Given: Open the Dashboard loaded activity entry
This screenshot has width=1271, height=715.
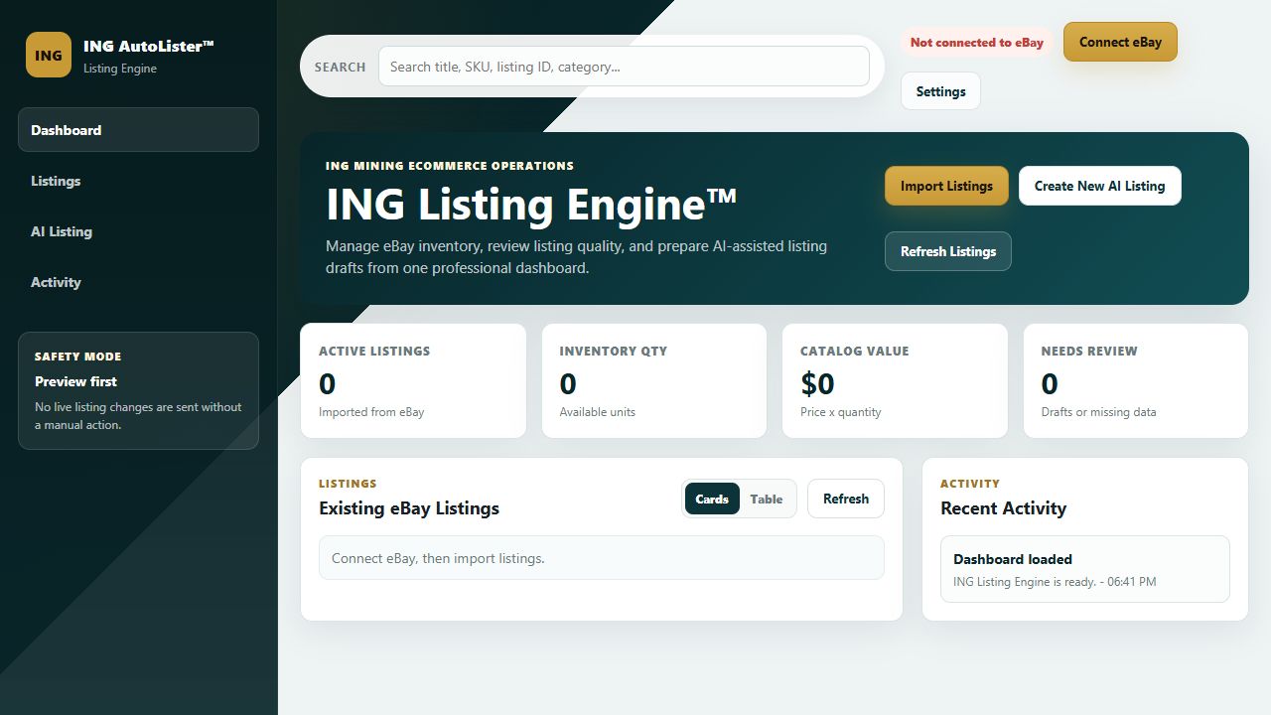Looking at the screenshot, I should coord(1085,569).
